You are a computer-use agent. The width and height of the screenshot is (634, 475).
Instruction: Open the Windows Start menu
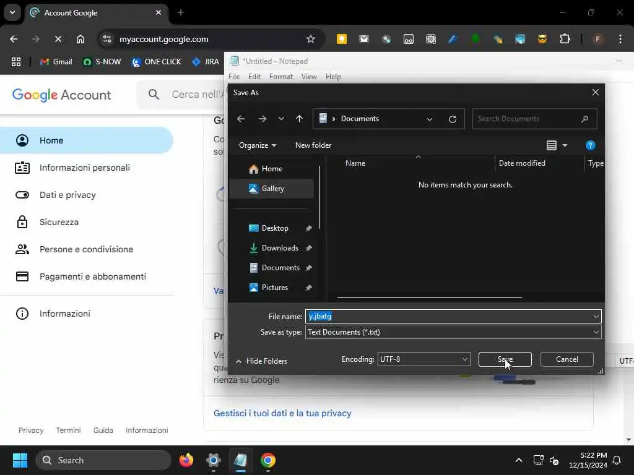20,460
